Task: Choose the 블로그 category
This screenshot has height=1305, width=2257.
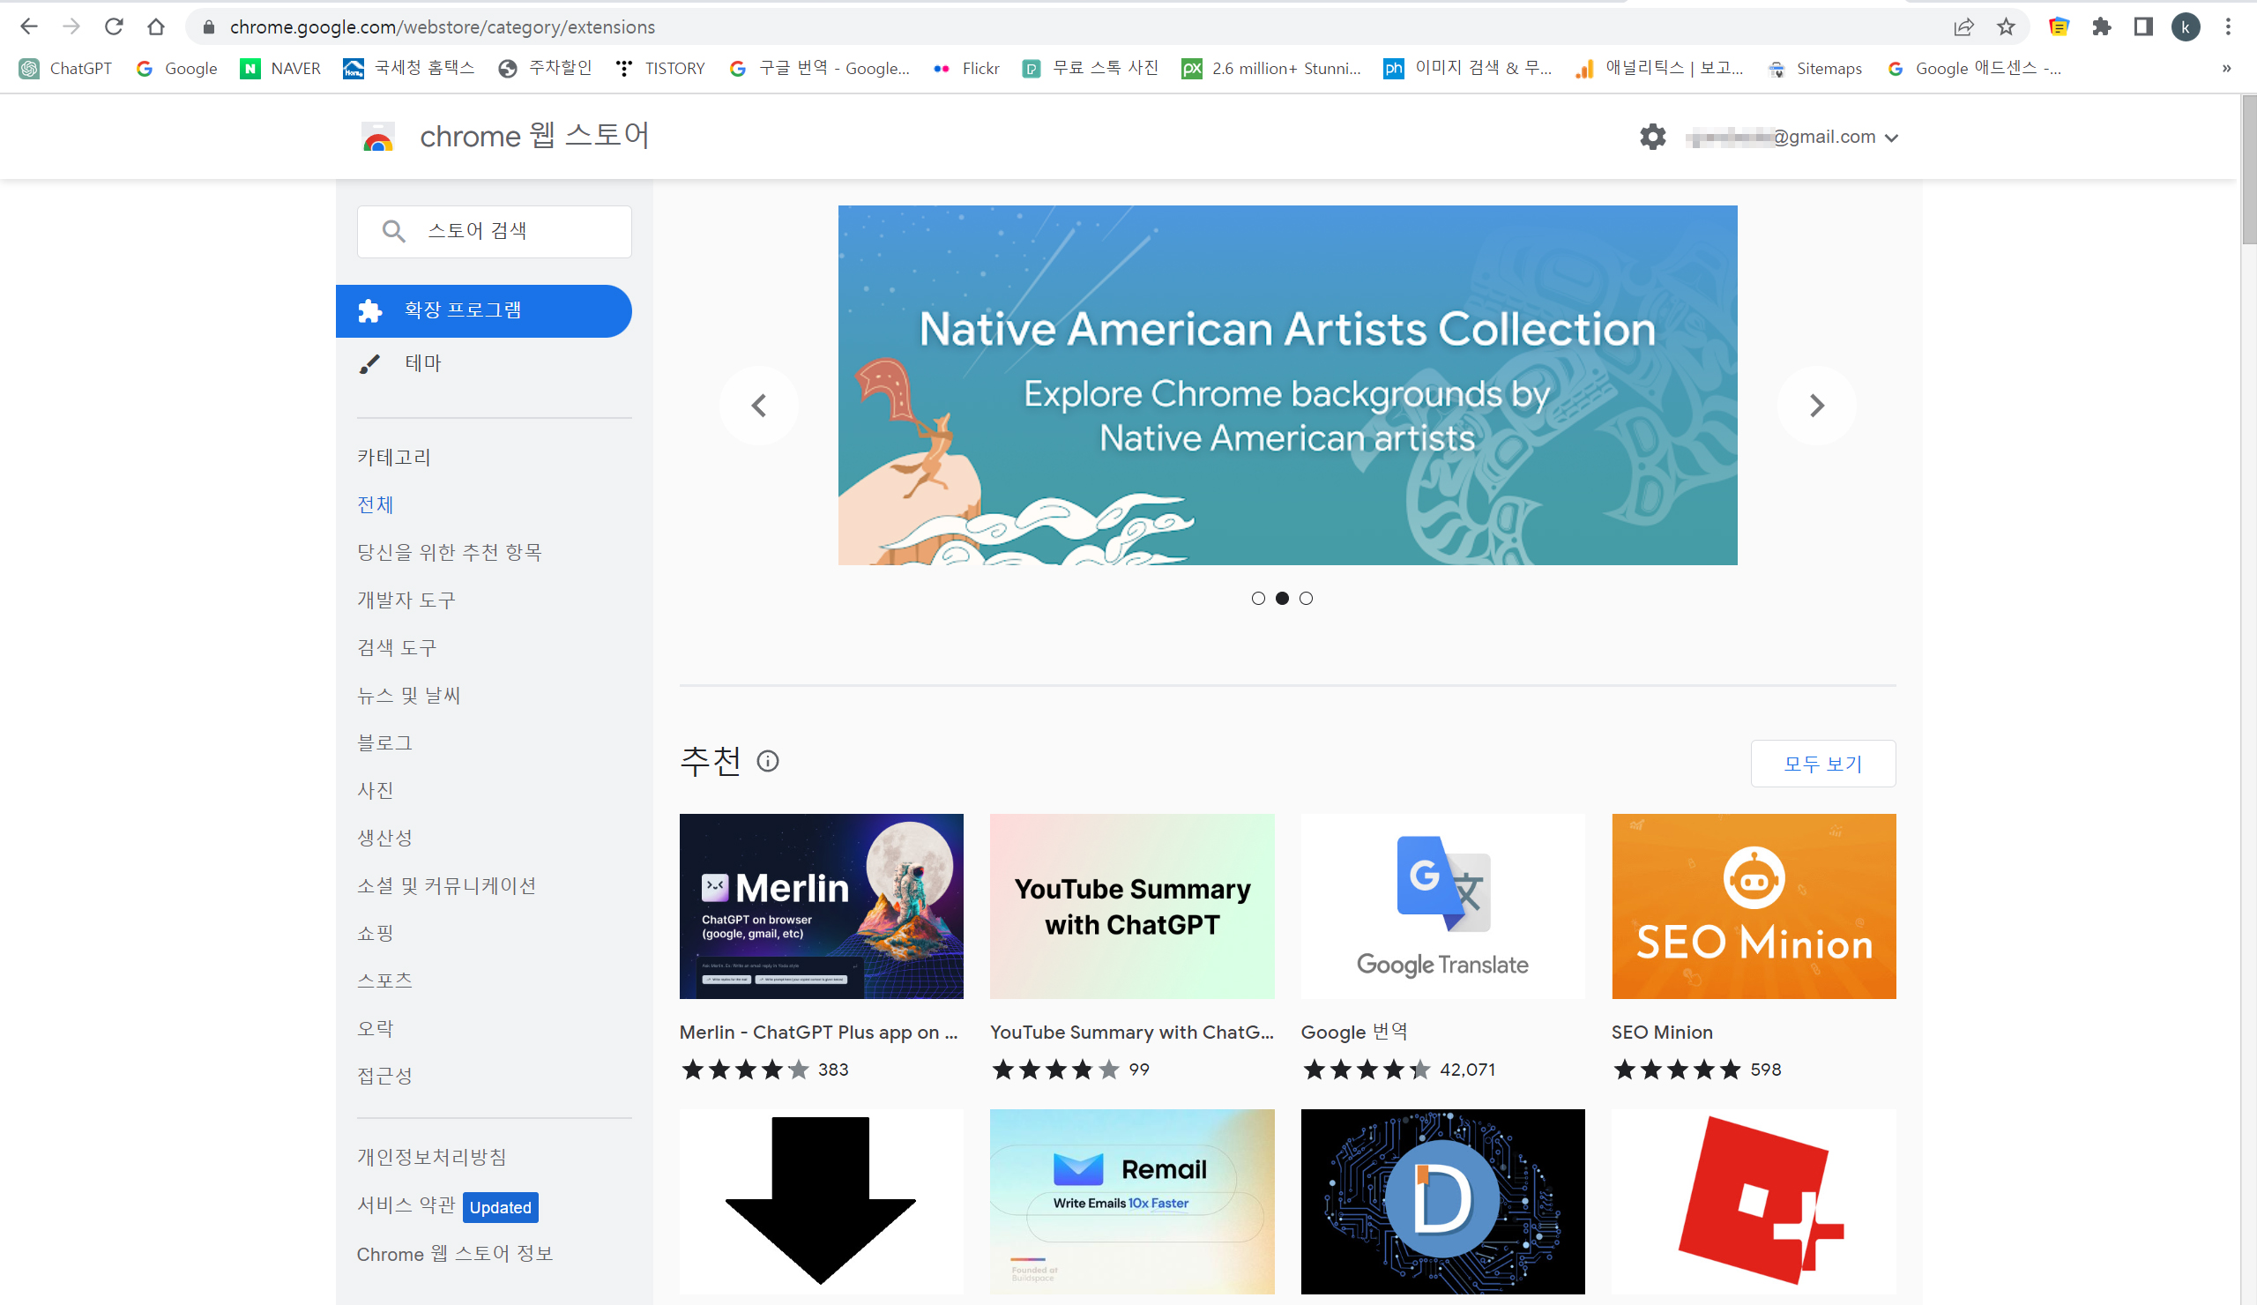Action: tap(385, 742)
